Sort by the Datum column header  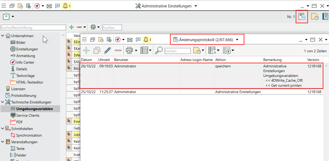point(86,60)
